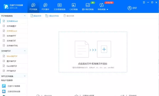Switch to the PDF操作 tab
Viewport: 159px width, 96px height.
coord(45,7)
